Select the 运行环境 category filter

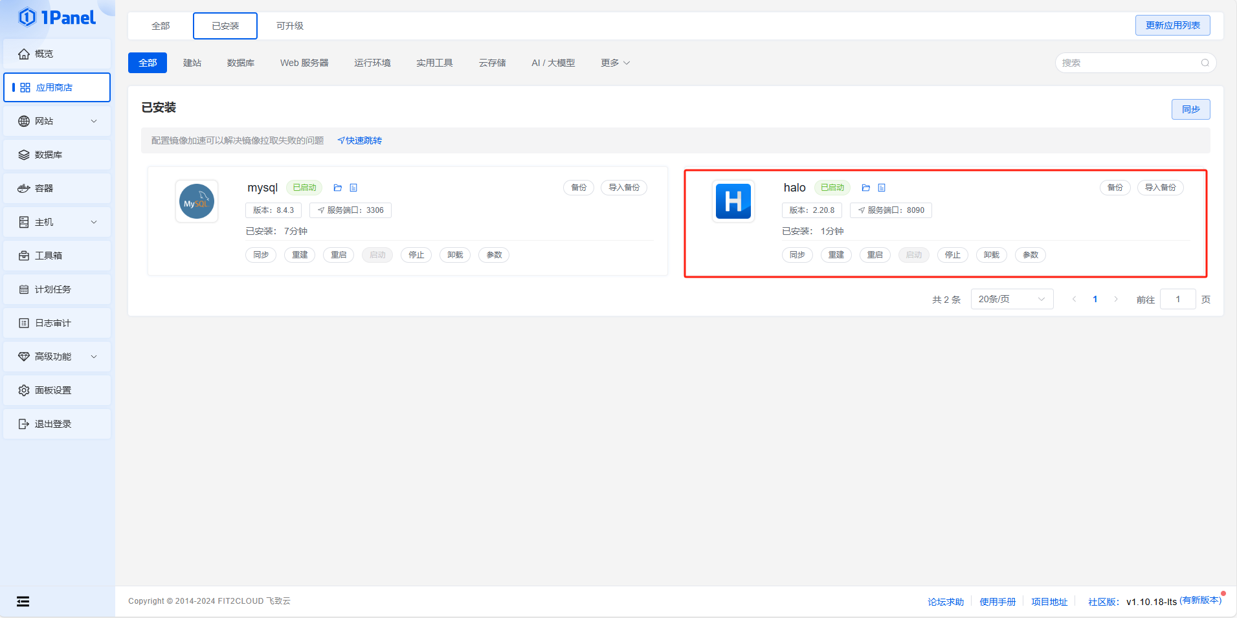[372, 63]
